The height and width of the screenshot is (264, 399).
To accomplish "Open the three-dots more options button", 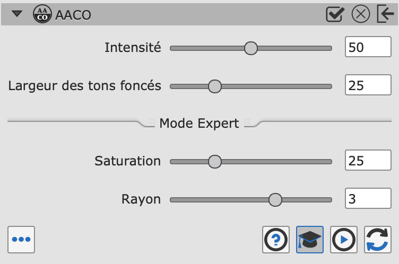I will click(21, 240).
